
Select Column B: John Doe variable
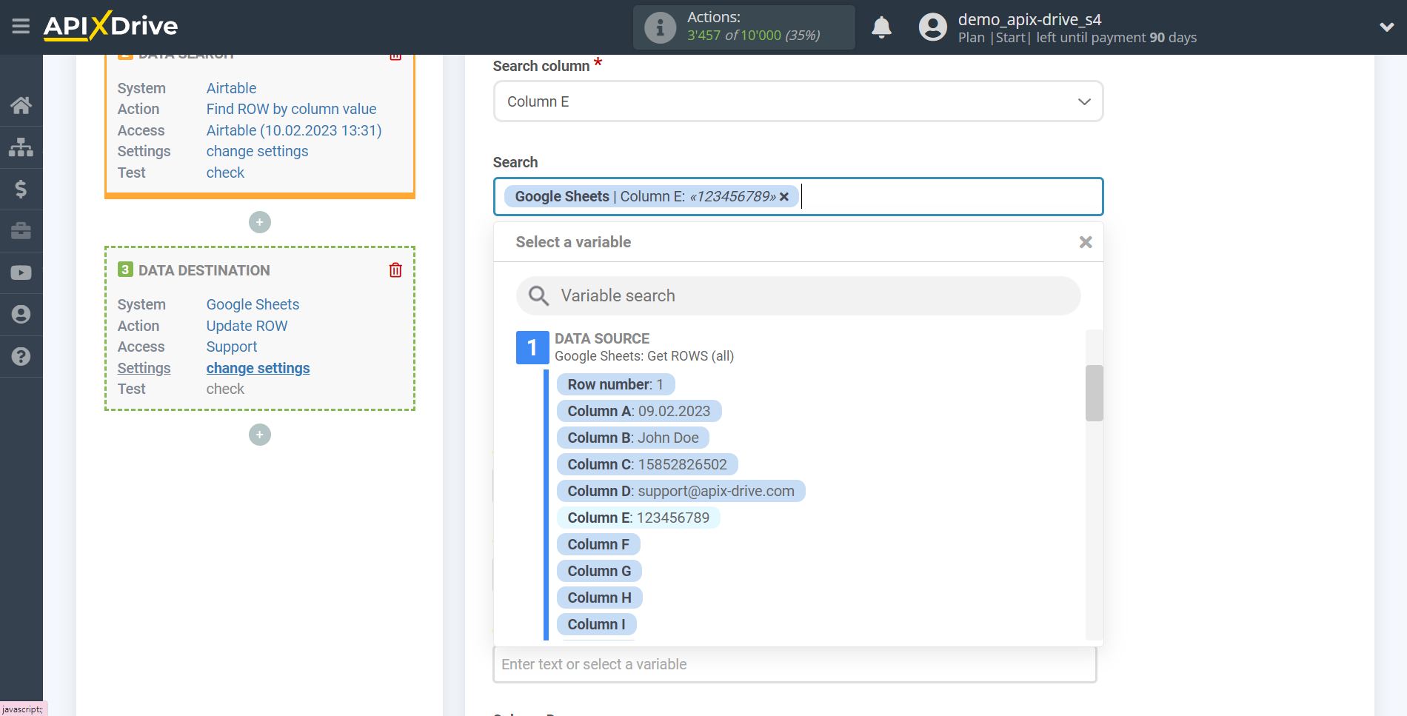tap(633, 438)
